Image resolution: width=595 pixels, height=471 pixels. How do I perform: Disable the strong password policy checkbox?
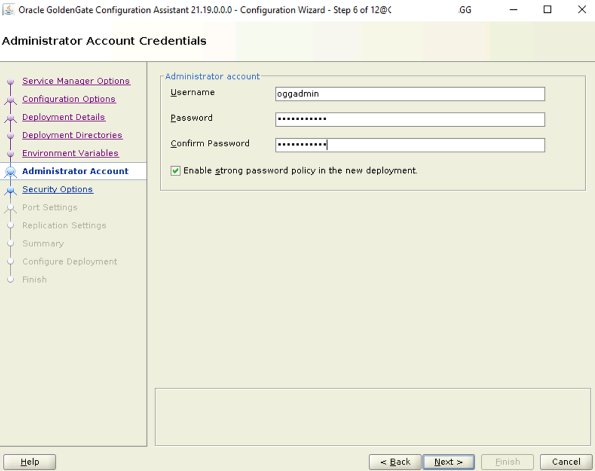(175, 171)
